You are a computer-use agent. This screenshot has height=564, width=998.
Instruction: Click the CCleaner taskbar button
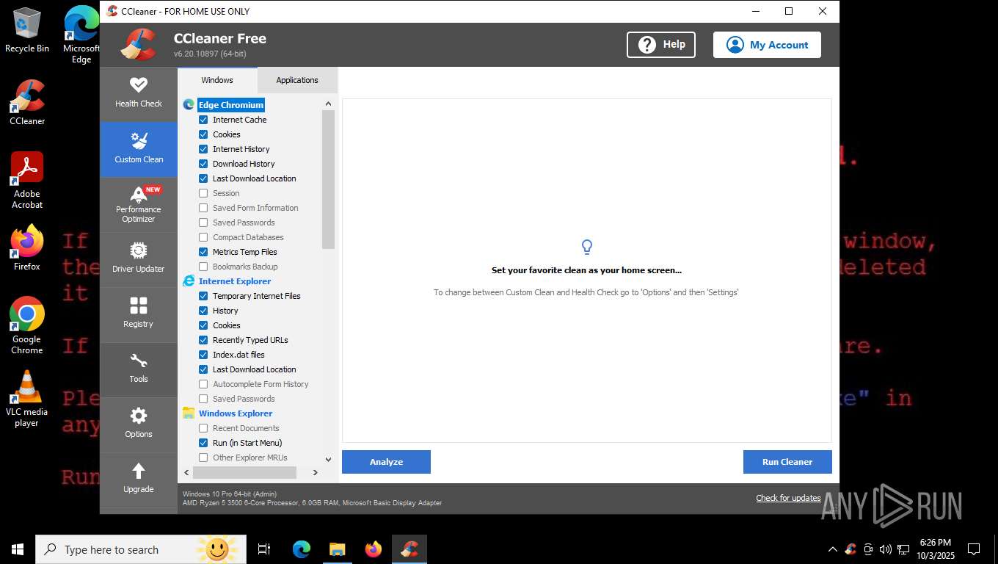pos(409,549)
